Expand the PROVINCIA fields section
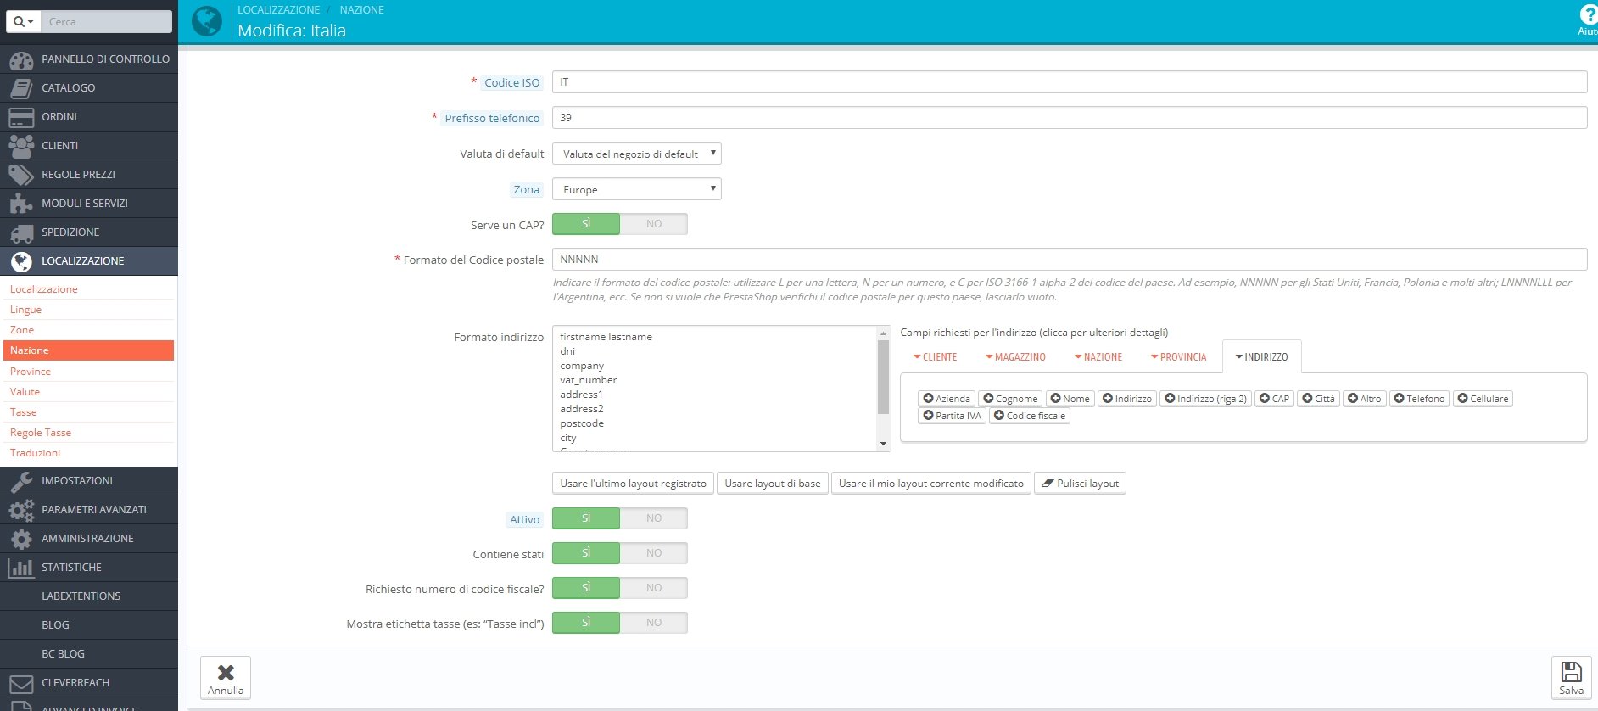Screen dimensions: 1598x711 pos(1178,357)
